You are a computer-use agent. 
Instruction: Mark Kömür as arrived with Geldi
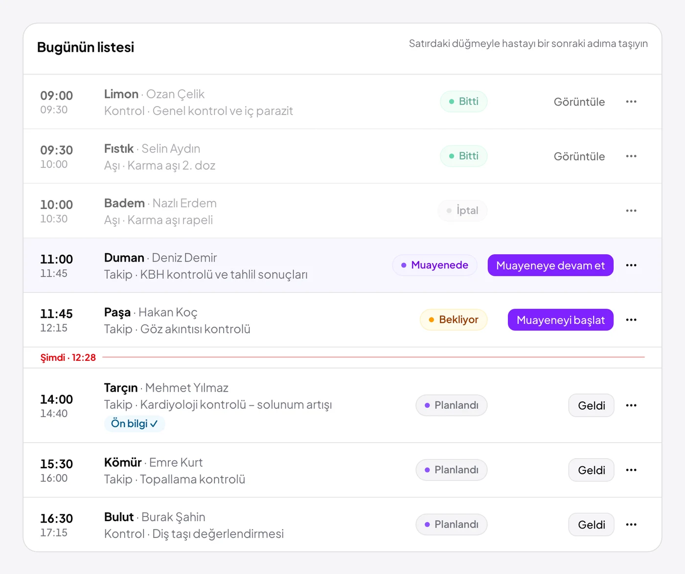(x=592, y=470)
